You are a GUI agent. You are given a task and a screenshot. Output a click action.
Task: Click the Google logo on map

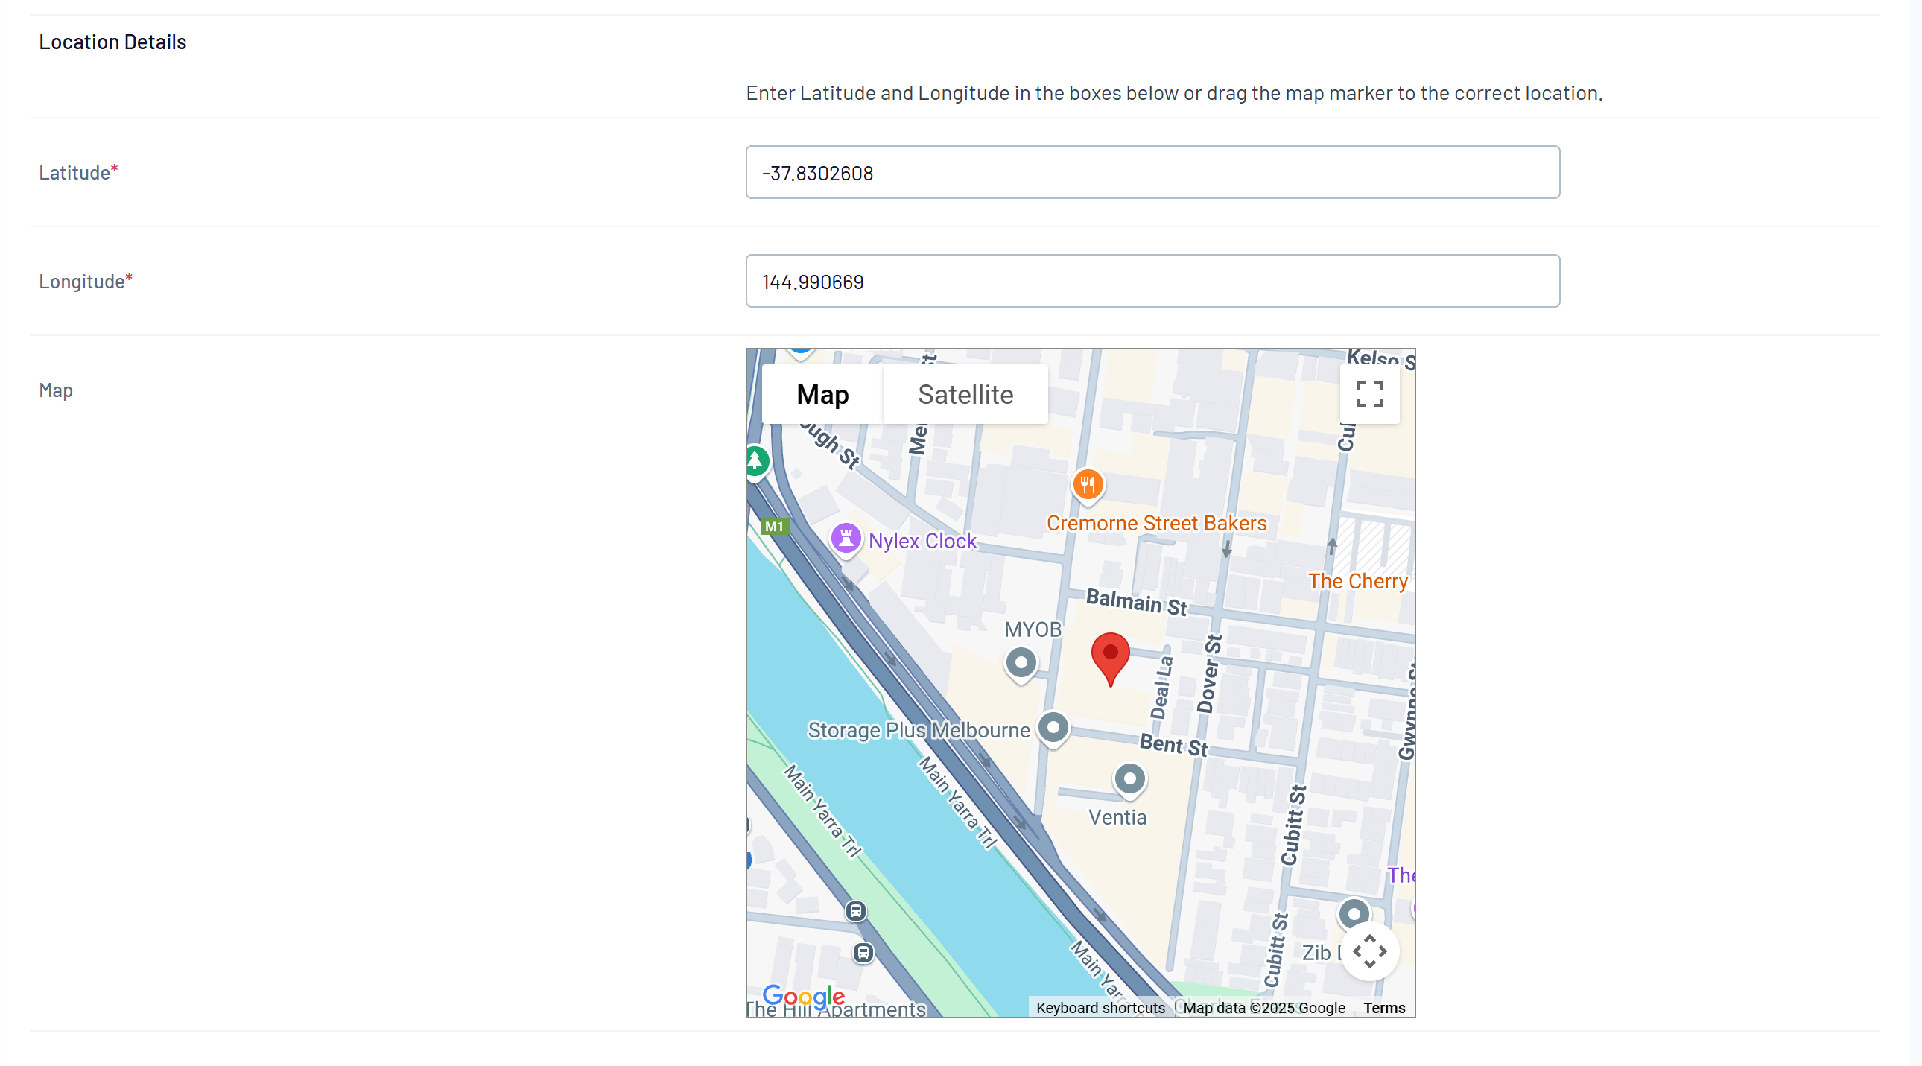point(803,995)
